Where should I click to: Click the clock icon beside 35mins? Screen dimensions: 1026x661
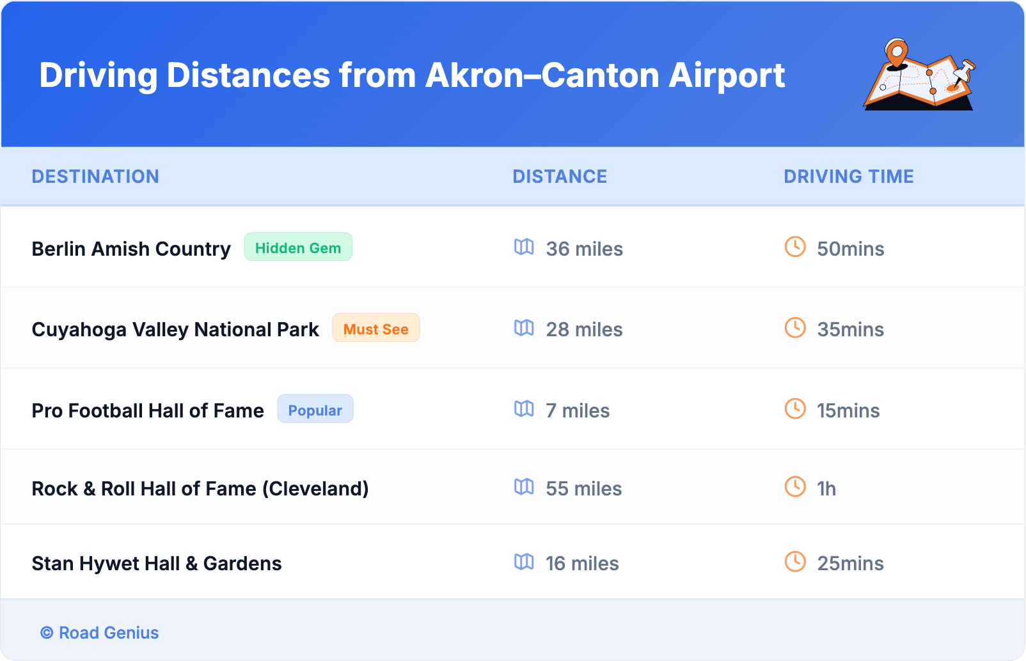[795, 328]
